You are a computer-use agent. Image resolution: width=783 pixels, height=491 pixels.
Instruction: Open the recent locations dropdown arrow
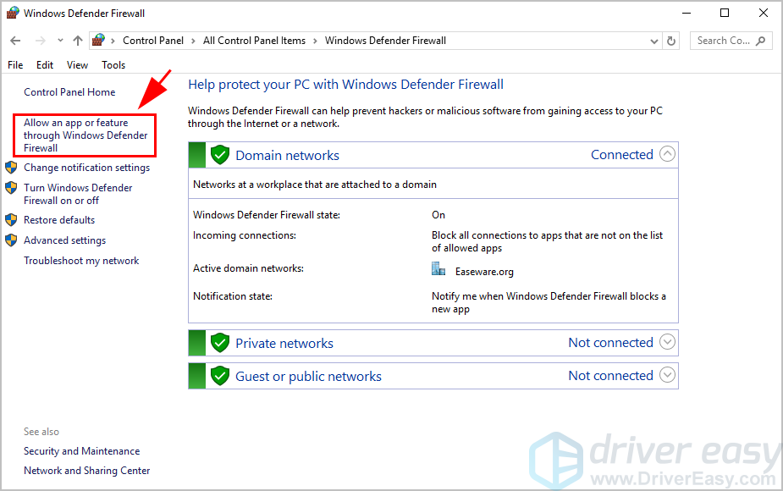pyautogui.click(x=60, y=41)
